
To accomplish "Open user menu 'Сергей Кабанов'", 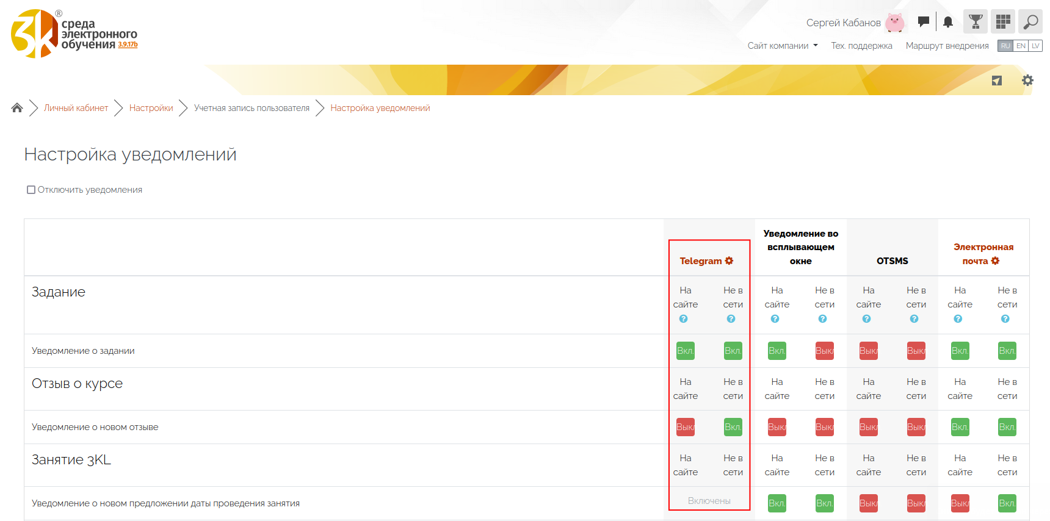I will coord(843,23).
